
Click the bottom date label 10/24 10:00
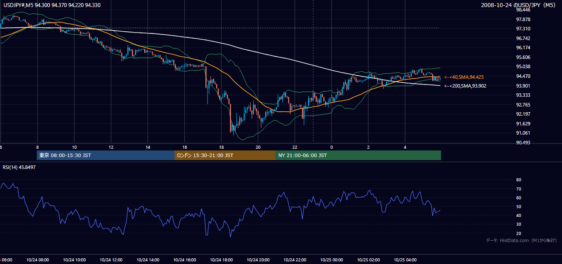click(74, 260)
